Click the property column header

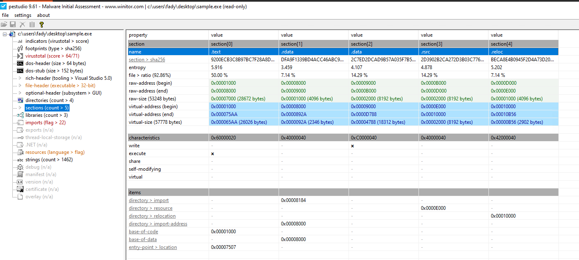pyautogui.click(x=168, y=35)
